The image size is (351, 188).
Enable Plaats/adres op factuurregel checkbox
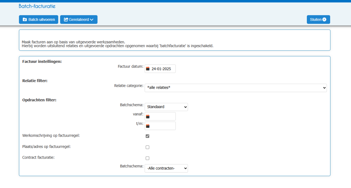(x=148, y=147)
